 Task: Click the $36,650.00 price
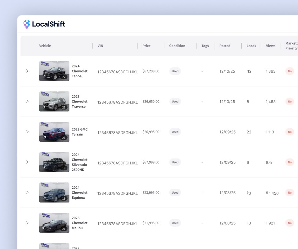click(151, 102)
